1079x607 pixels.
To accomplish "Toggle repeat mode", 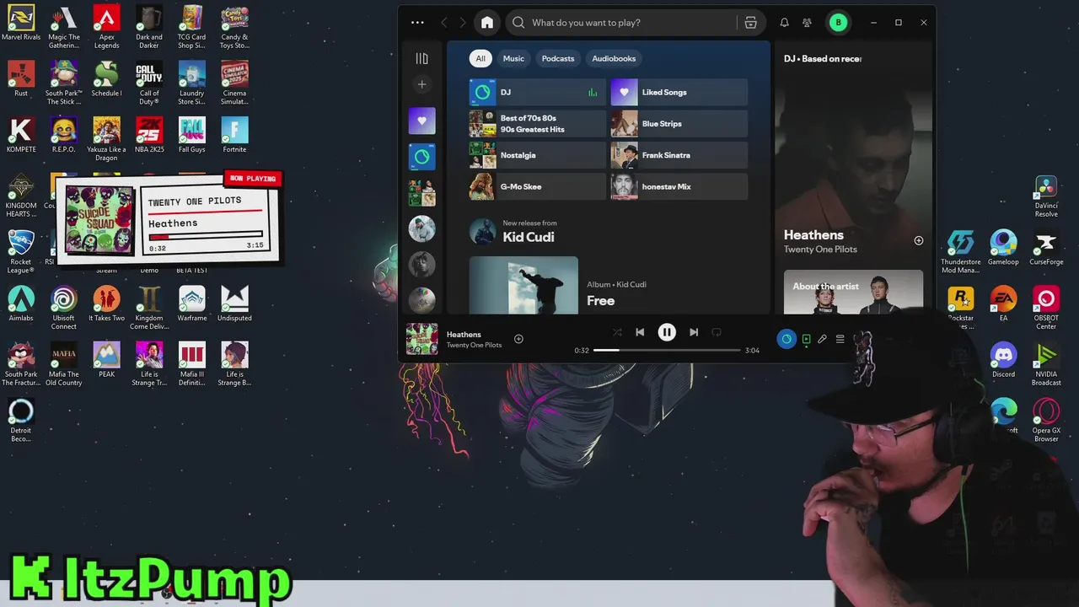I will coord(717,332).
